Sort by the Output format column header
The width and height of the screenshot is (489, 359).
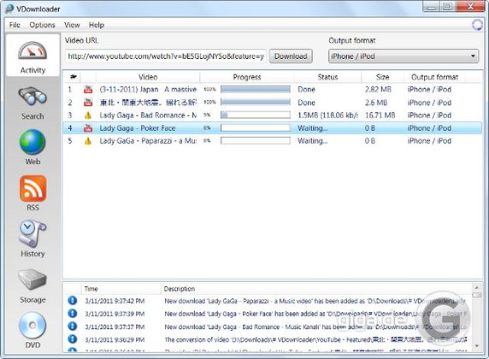click(434, 77)
